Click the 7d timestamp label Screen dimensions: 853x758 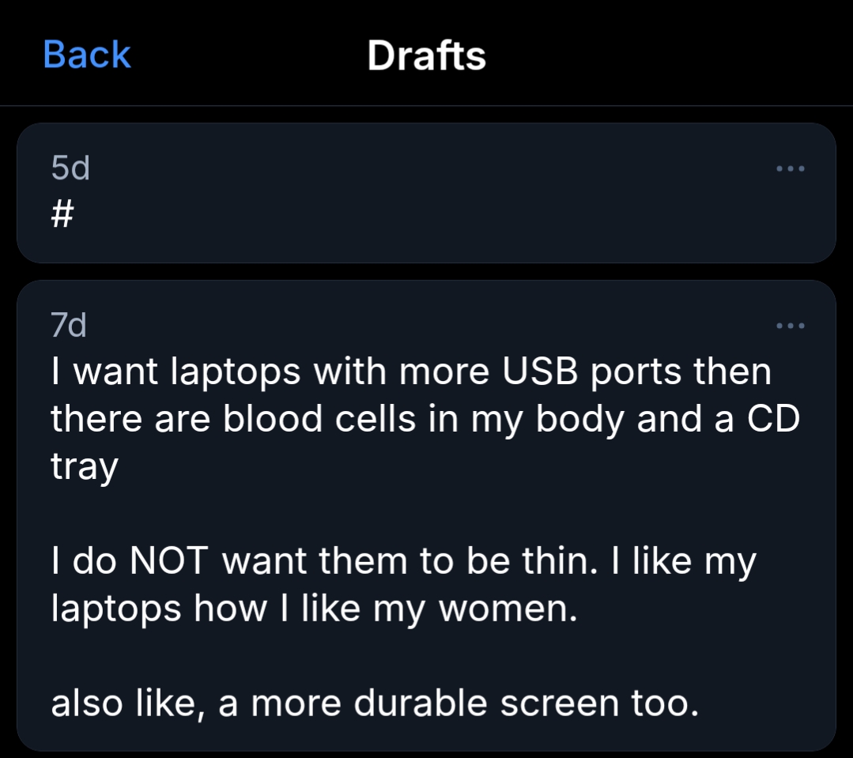point(69,326)
